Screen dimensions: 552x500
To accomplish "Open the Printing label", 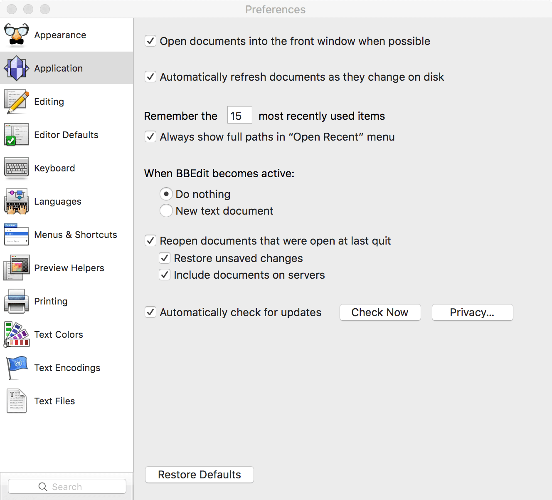I will (51, 301).
